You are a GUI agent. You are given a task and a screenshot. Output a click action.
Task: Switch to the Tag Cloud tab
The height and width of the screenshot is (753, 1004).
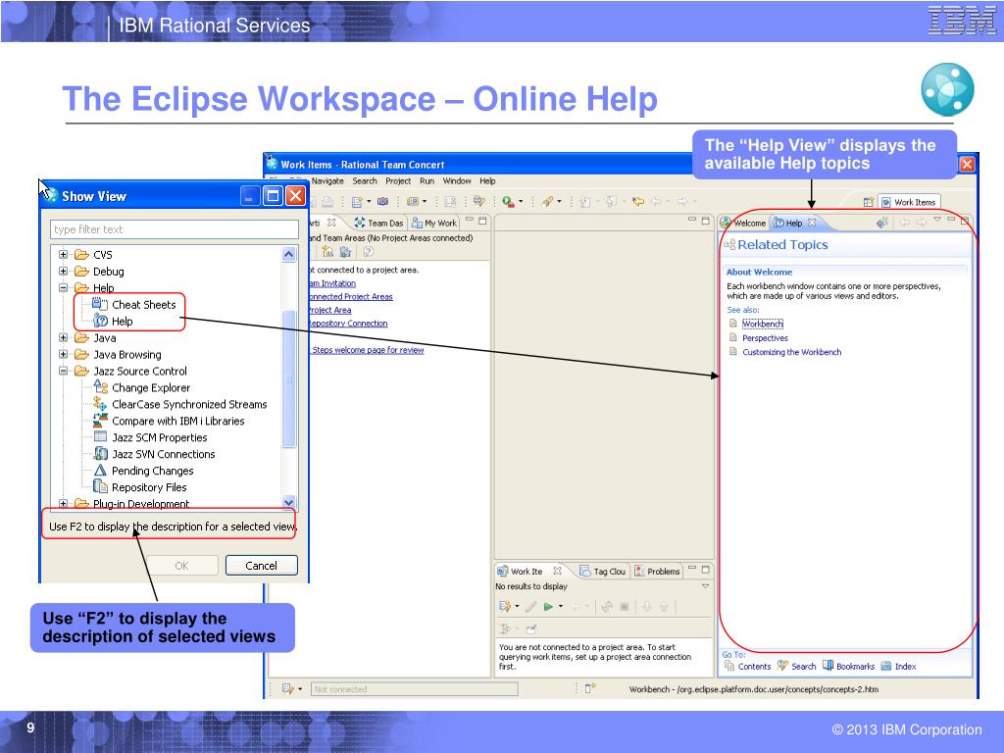tap(602, 572)
